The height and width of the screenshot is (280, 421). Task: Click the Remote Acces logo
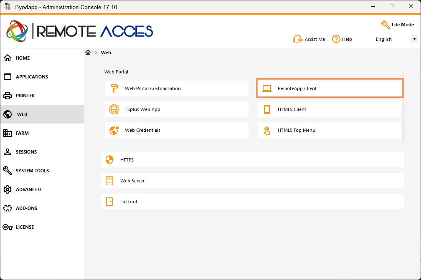(80, 31)
